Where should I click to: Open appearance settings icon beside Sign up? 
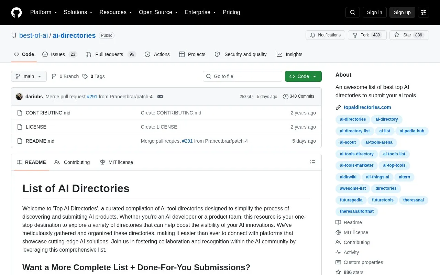click(423, 12)
